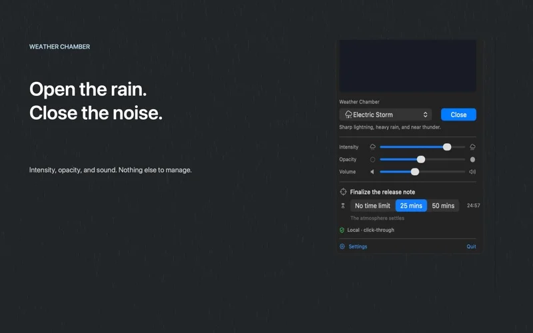Select the No time limit option
Image resolution: width=533 pixels, height=333 pixels.
tap(372, 206)
